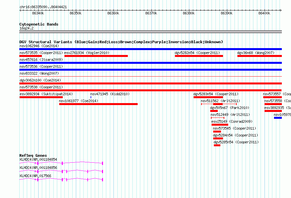
Task: Click the nsv512449 (Arlt2011) label
Action: click(230, 115)
